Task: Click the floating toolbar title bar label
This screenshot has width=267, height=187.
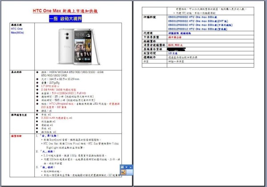Action: pos(122,167)
